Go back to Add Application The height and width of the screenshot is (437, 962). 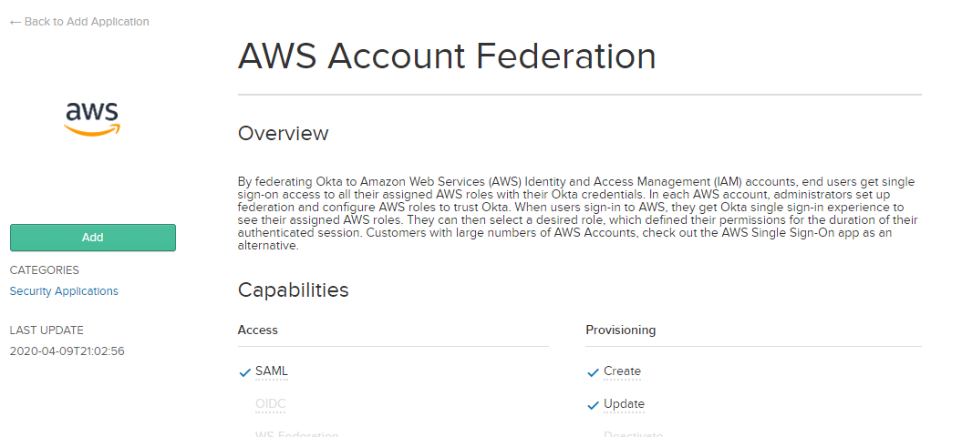pos(79,22)
